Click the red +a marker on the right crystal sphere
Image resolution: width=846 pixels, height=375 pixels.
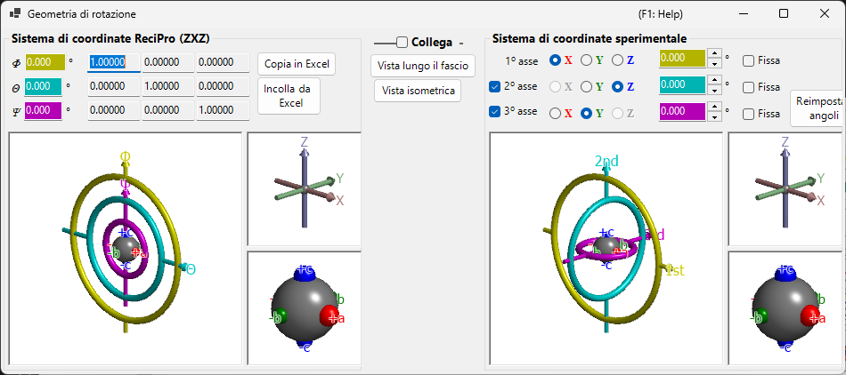[811, 315]
